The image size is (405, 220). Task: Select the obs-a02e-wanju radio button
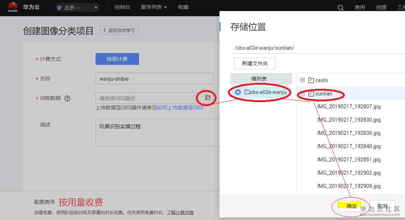[x=237, y=92]
